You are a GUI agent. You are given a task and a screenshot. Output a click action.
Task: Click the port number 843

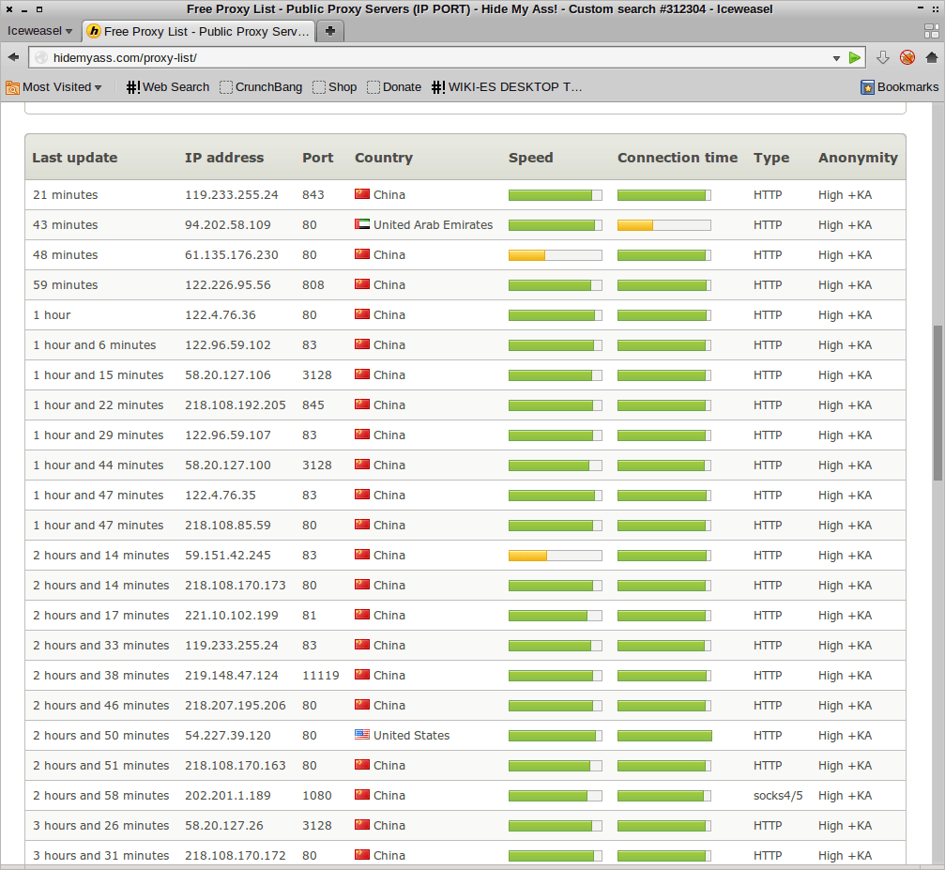tap(312, 194)
